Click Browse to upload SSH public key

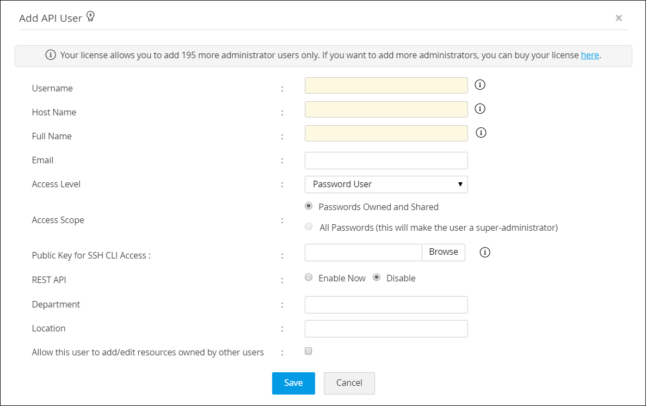point(444,252)
